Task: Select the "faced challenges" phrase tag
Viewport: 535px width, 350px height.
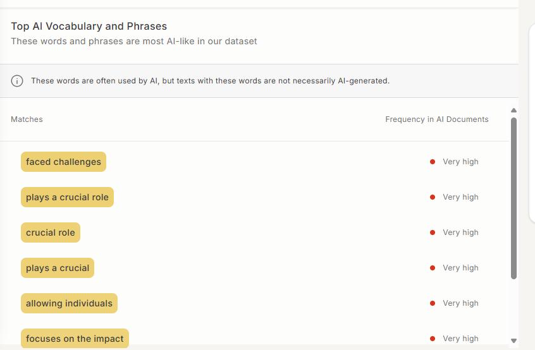Action: click(x=63, y=162)
